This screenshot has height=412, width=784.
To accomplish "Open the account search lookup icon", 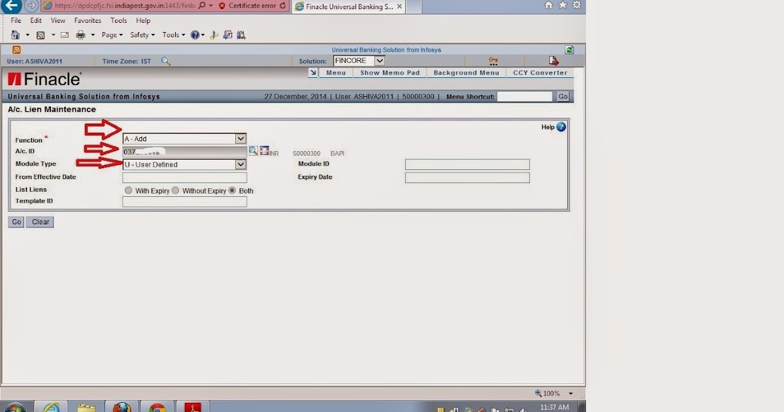I will tap(253, 150).
